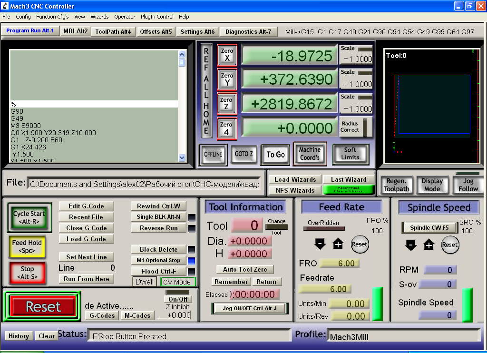The image size is (487, 353).
Task: Reset the feed rate override
Action: click(x=360, y=244)
